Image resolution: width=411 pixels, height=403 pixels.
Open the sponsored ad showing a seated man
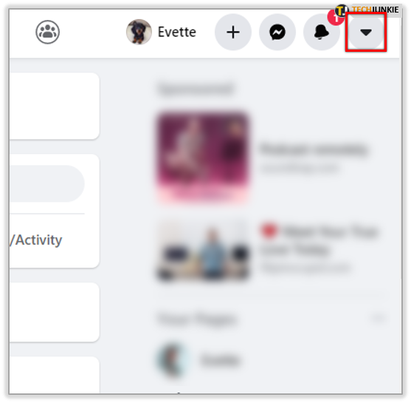[203, 251]
